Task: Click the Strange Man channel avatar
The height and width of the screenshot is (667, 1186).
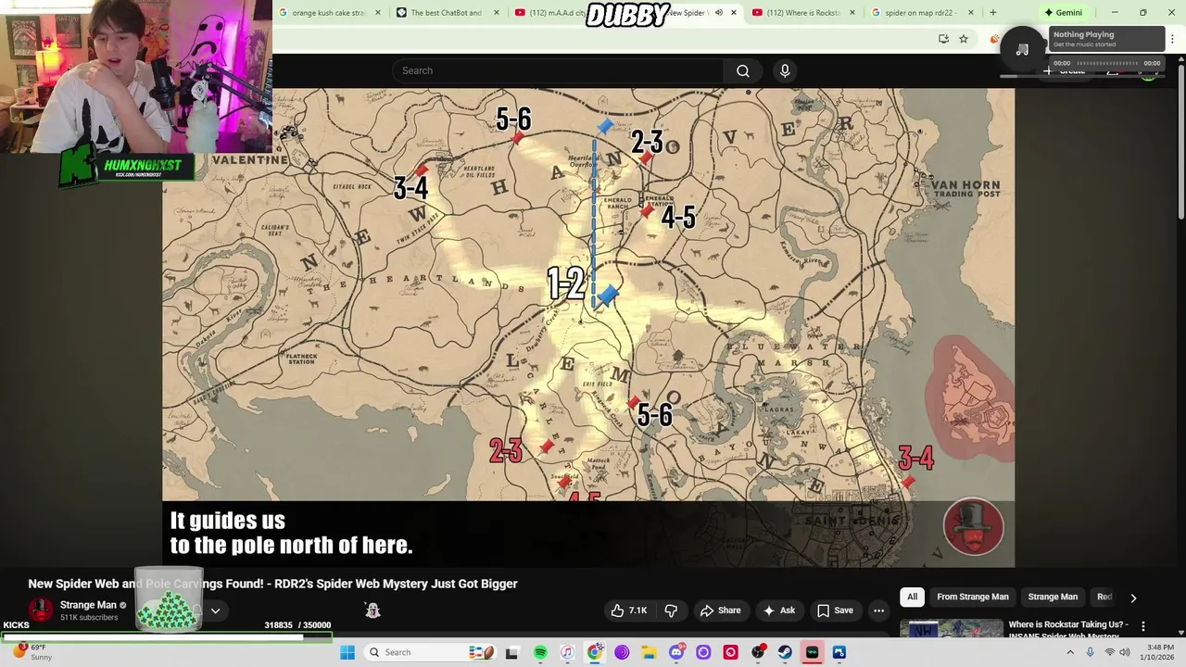Action: [x=41, y=610]
